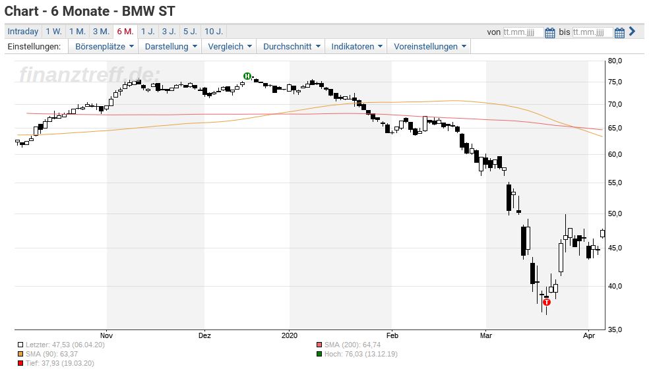Image resolution: width=651 pixels, height=371 pixels.
Task: Focus the 'von' start date input field
Action: pyautogui.click(x=522, y=32)
